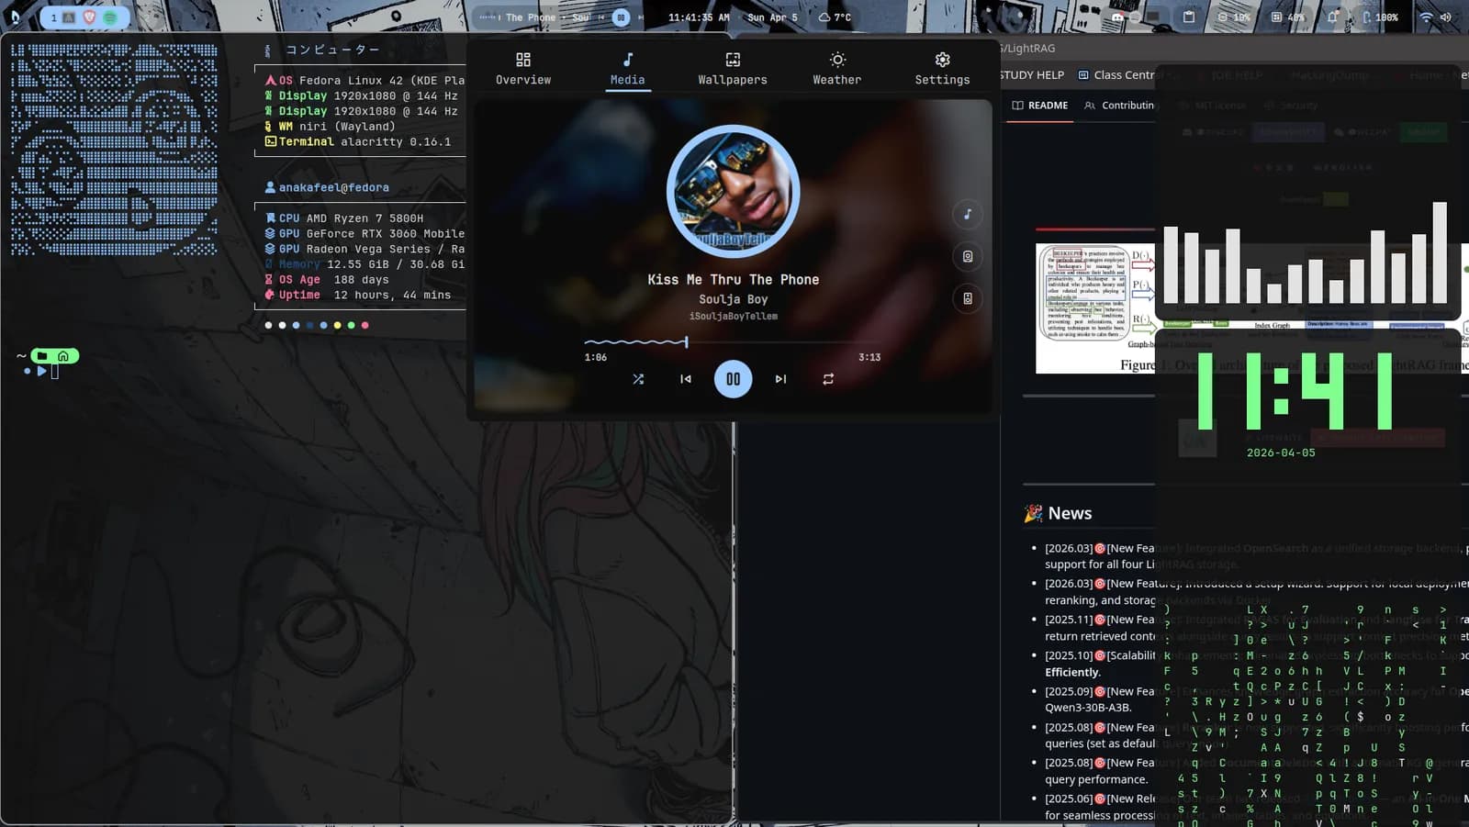Click the date Sun Apr 5
This screenshot has height=827, width=1469.
click(772, 17)
